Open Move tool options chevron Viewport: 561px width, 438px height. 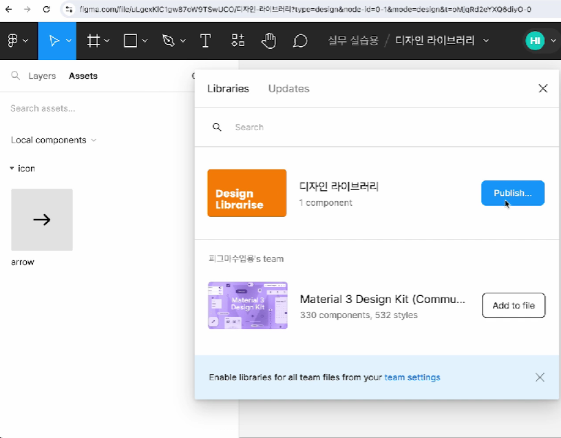pos(69,41)
